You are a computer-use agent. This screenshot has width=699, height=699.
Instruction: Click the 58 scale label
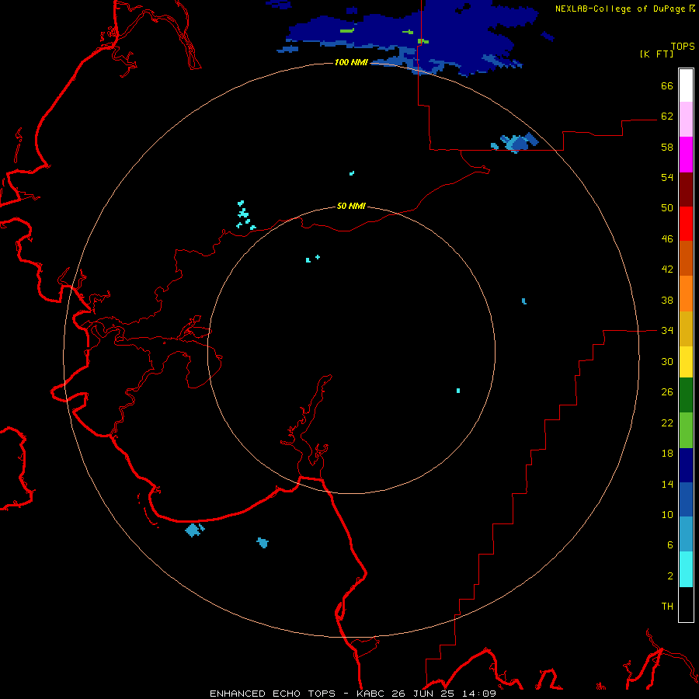click(667, 147)
